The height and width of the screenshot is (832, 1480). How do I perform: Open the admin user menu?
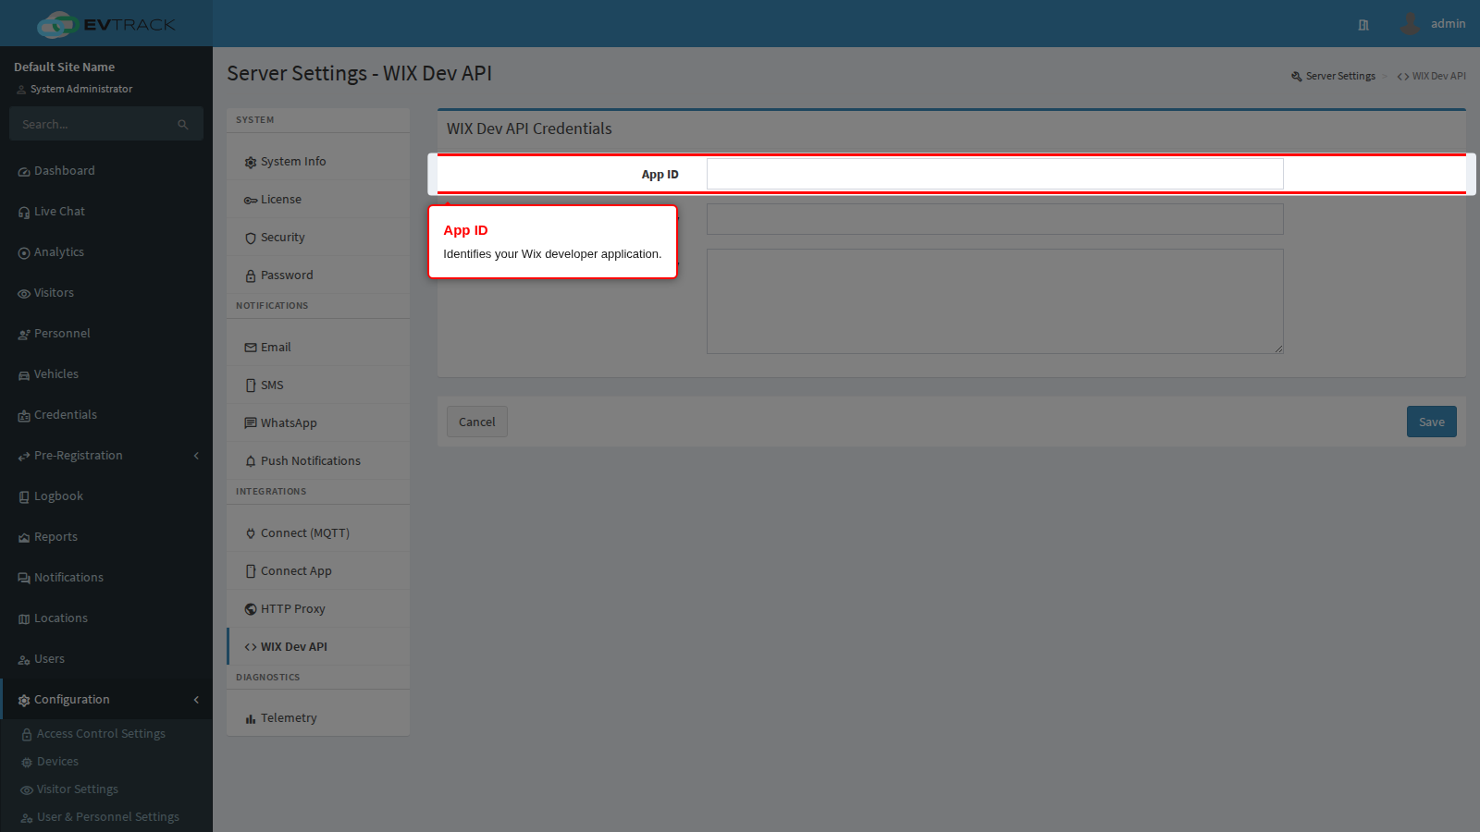1433,24
